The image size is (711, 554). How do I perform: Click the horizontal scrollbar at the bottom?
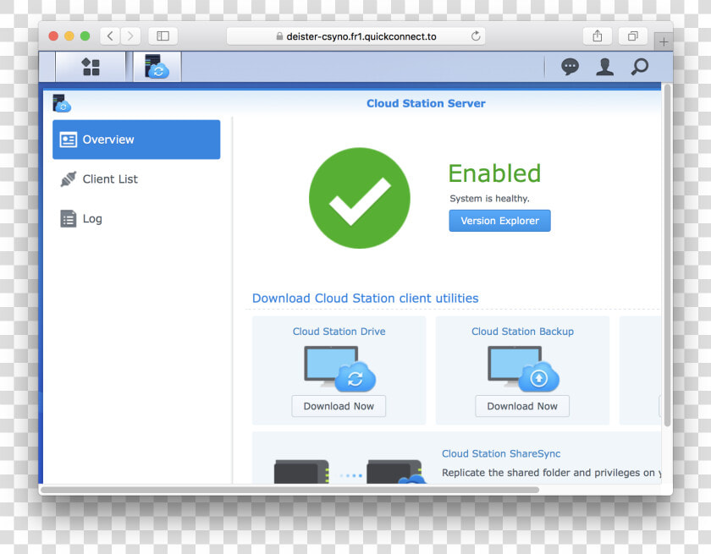[x=289, y=490]
